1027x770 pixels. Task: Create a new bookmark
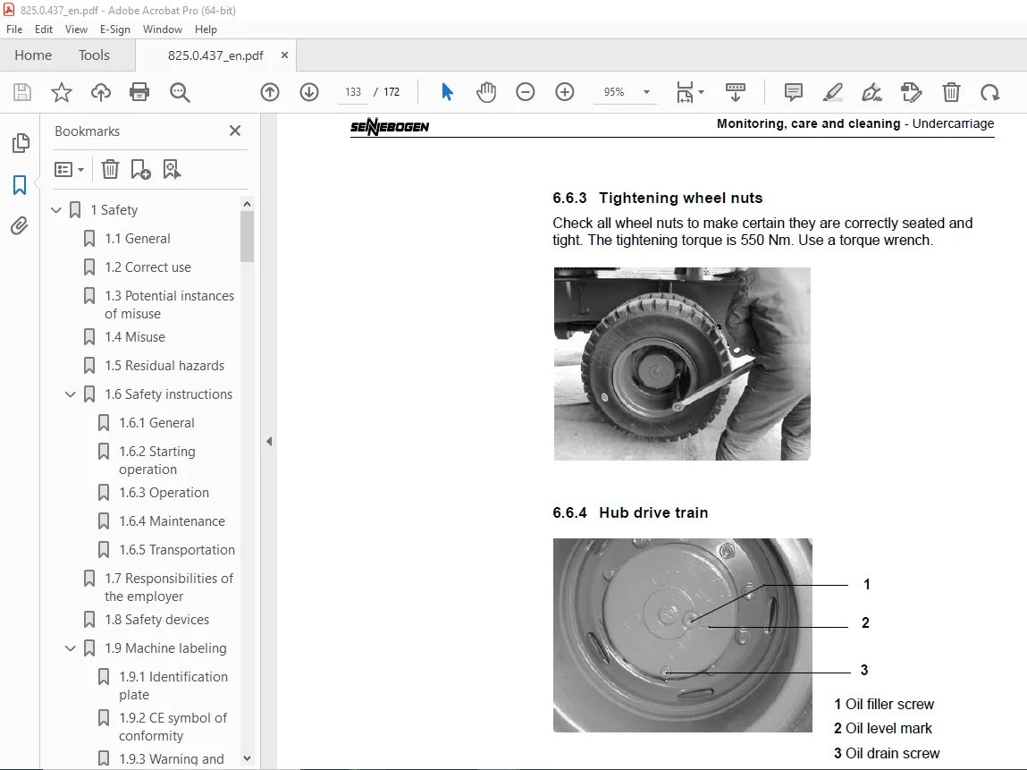pyautogui.click(x=139, y=169)
